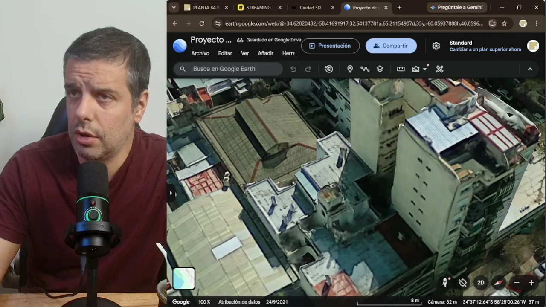546x307 pixels.
Task: Expand the left side panel arrow
Action: click(171, 193)
